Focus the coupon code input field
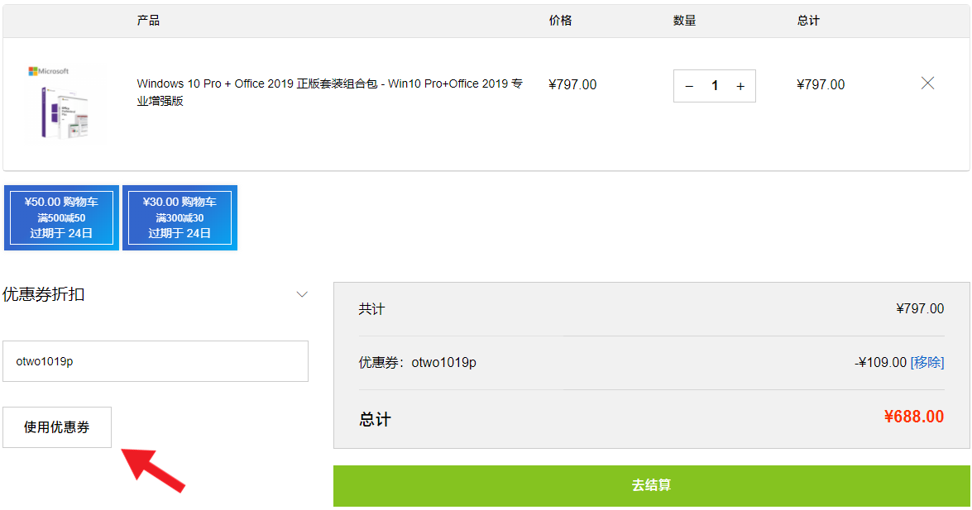Screen dimensions: 972x510 click(156, 361)
